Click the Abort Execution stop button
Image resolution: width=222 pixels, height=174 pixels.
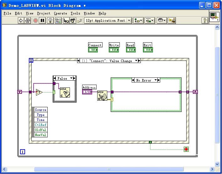[x=35, y=20]
